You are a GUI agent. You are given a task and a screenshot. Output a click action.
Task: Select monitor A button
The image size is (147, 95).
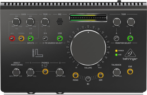(116, 38)
